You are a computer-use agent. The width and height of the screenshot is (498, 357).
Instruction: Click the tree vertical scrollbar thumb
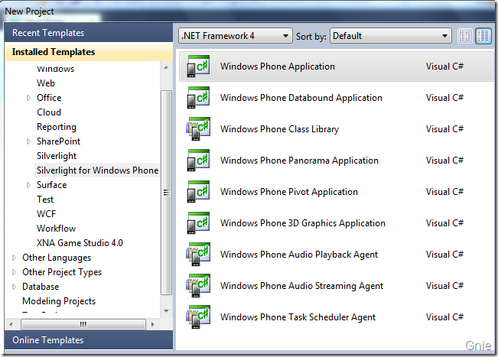click(166, 193)
